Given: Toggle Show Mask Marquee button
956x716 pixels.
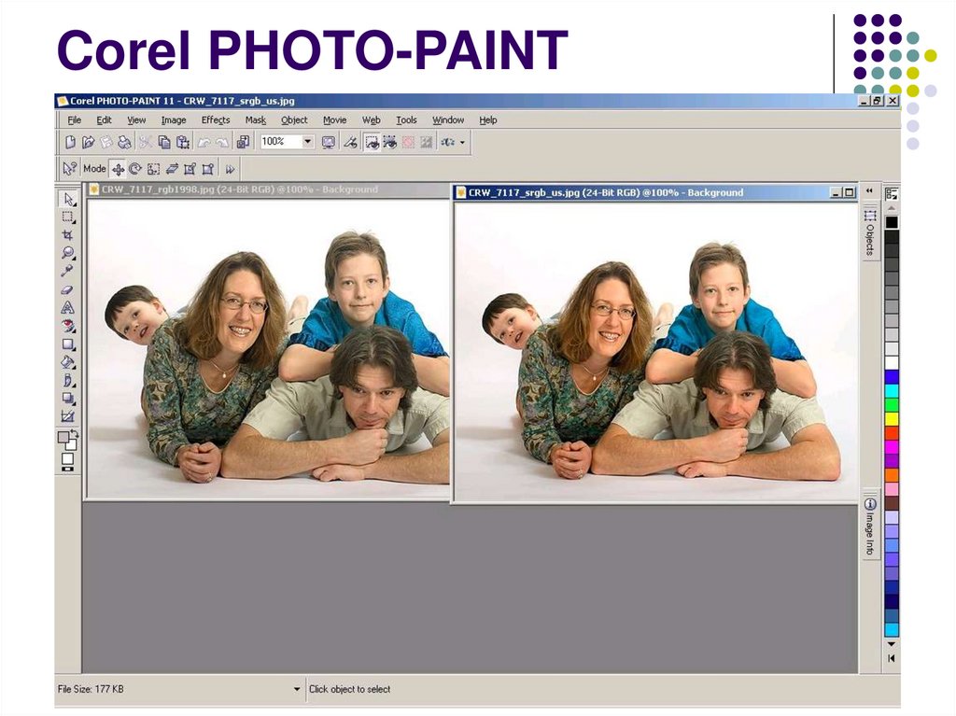Looking at the screenshot, I should coord(372,142).
